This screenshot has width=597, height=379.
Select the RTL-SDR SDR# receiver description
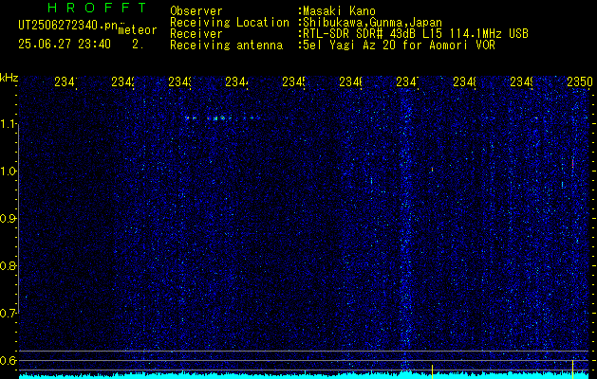click(416, 34)
